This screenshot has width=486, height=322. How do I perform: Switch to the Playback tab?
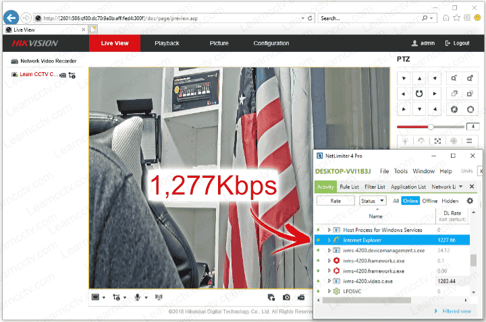point(167,43)
